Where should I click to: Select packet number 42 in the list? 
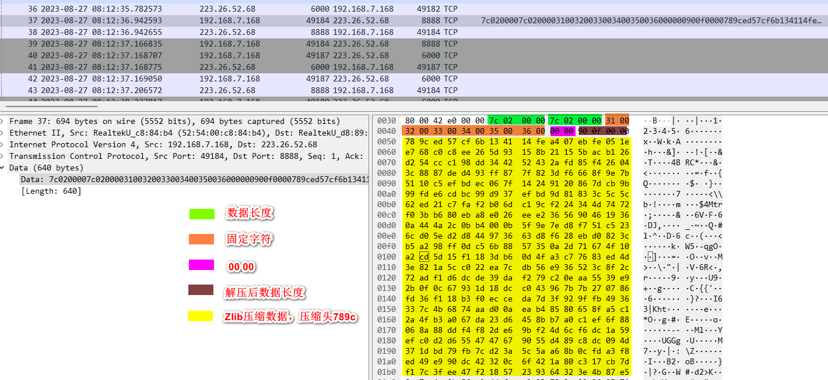[x=414, y=79]
